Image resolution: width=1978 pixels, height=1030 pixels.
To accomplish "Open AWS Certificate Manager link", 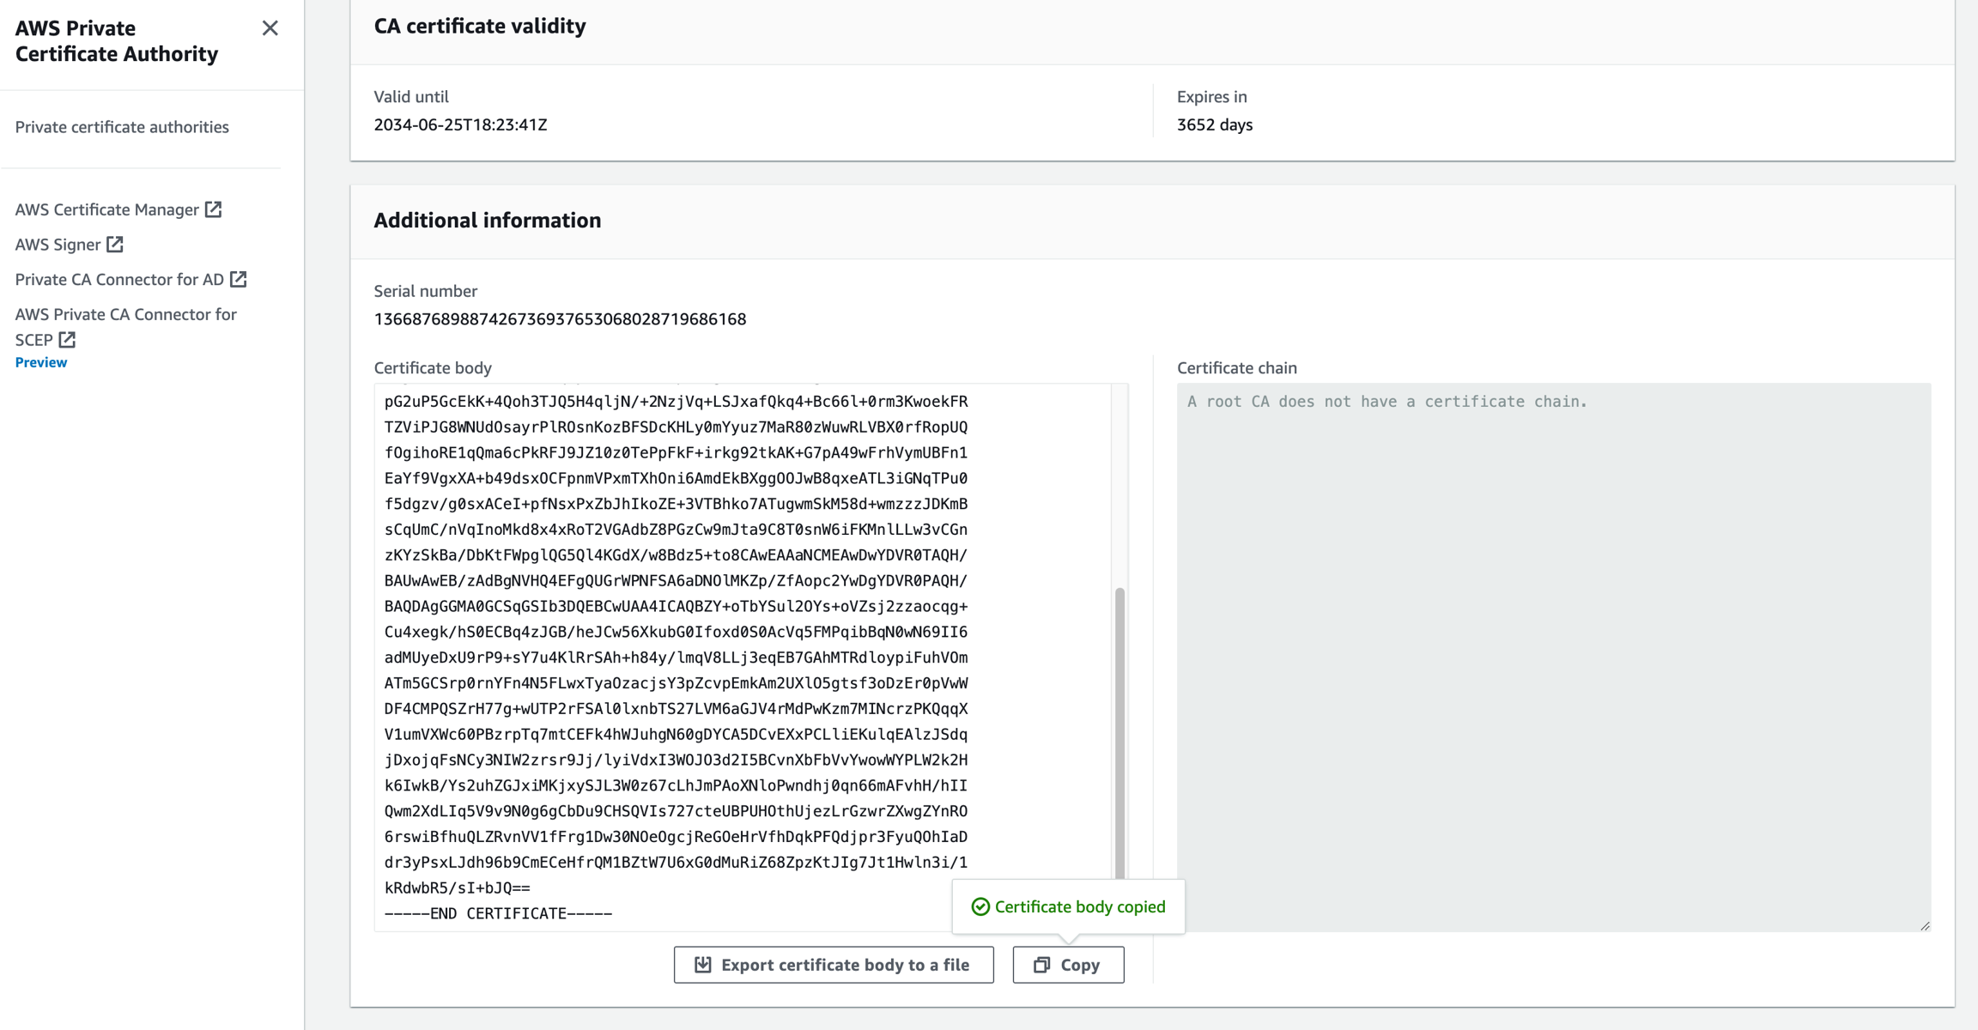I will point(106,209).
